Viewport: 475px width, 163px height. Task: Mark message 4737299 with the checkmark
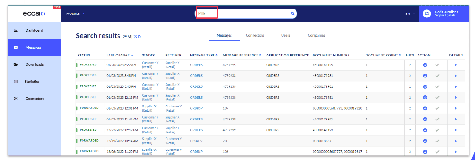(437, 130)
